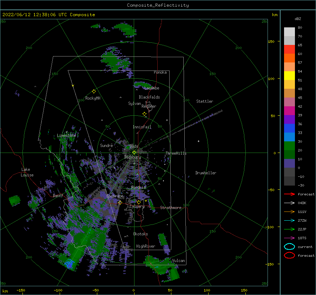The width and height of the screenshot is (316, 295).
Task: Click the Okotoks label
Action: 140,234
